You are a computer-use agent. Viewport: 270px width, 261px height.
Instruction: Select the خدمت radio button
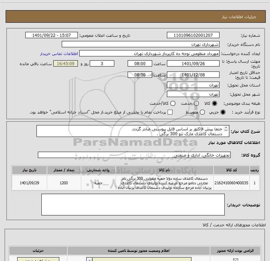tap(196, 103)
